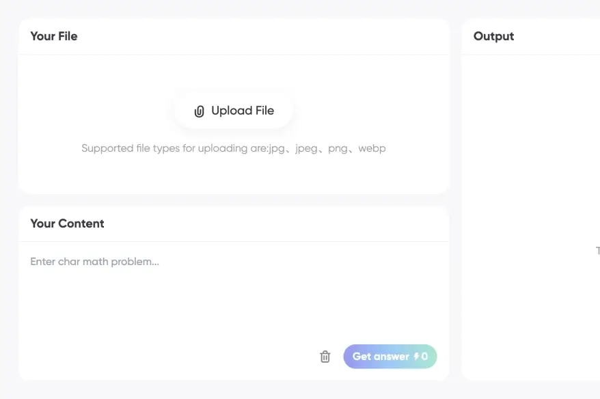Click the word webp in the file types hint

372,148
